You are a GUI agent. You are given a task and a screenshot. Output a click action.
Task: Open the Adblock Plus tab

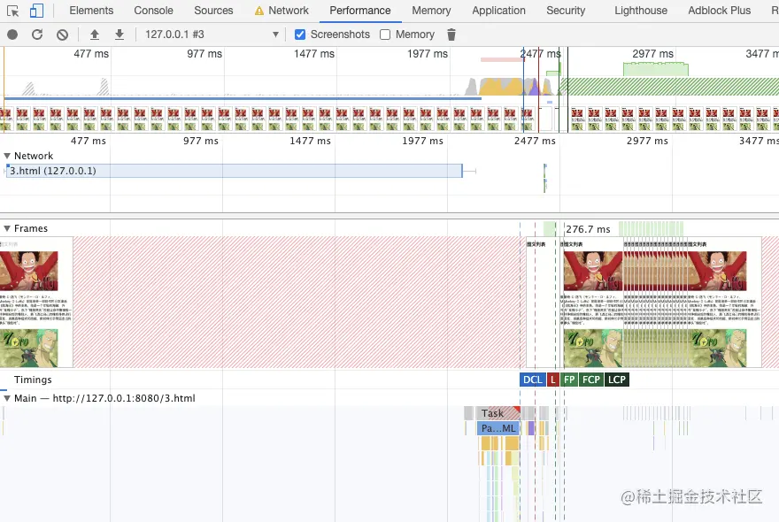pos(719,11)
